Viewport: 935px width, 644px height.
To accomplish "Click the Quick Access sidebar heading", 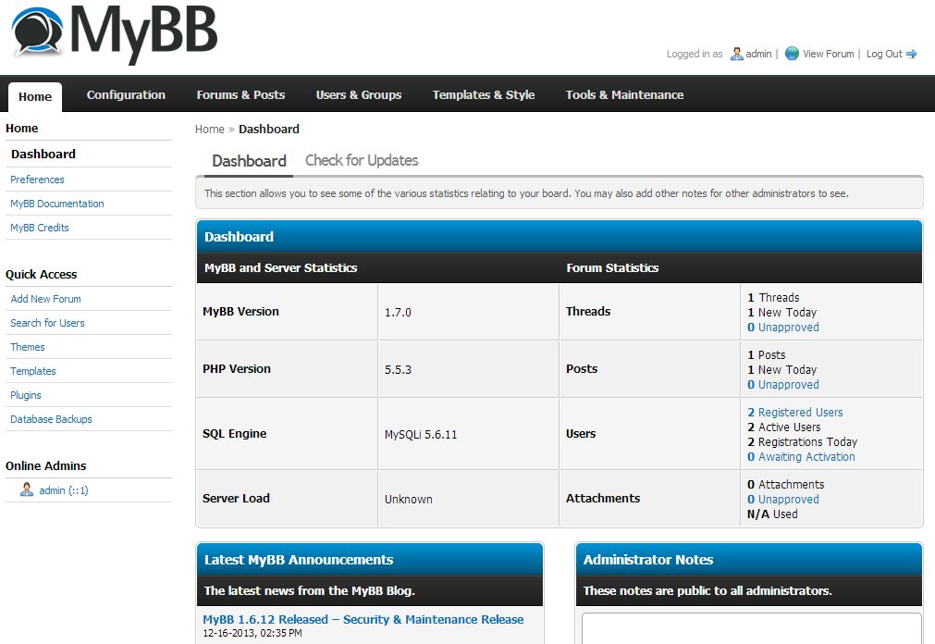I will pos(41,275).
